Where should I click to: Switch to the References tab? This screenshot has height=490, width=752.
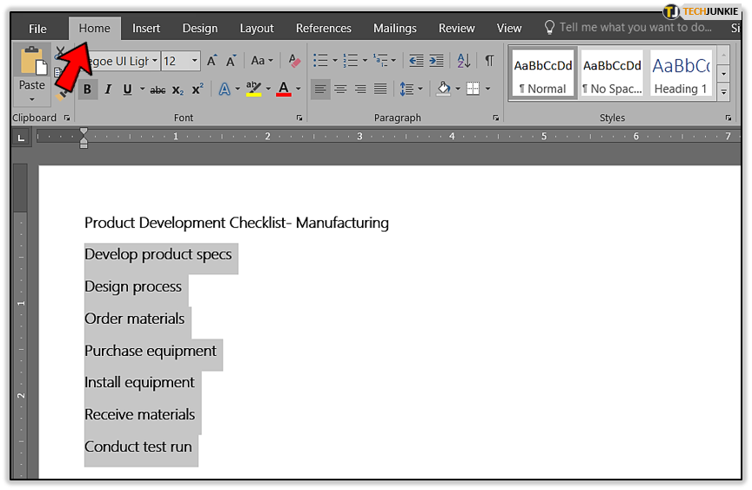point(323,29)
